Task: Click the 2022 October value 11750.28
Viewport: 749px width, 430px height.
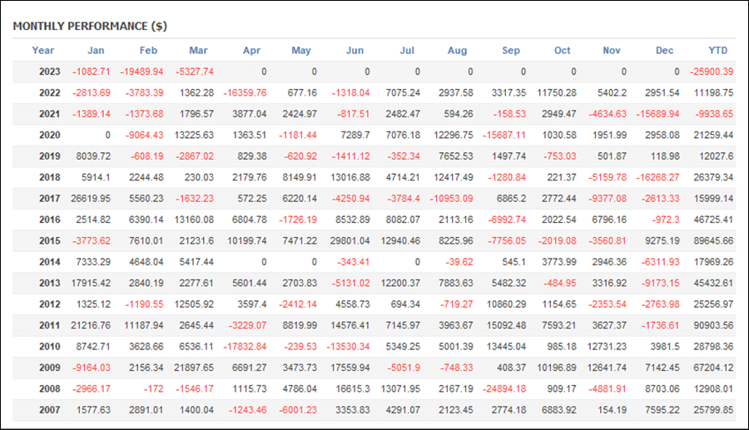Action: coord(557,92)
